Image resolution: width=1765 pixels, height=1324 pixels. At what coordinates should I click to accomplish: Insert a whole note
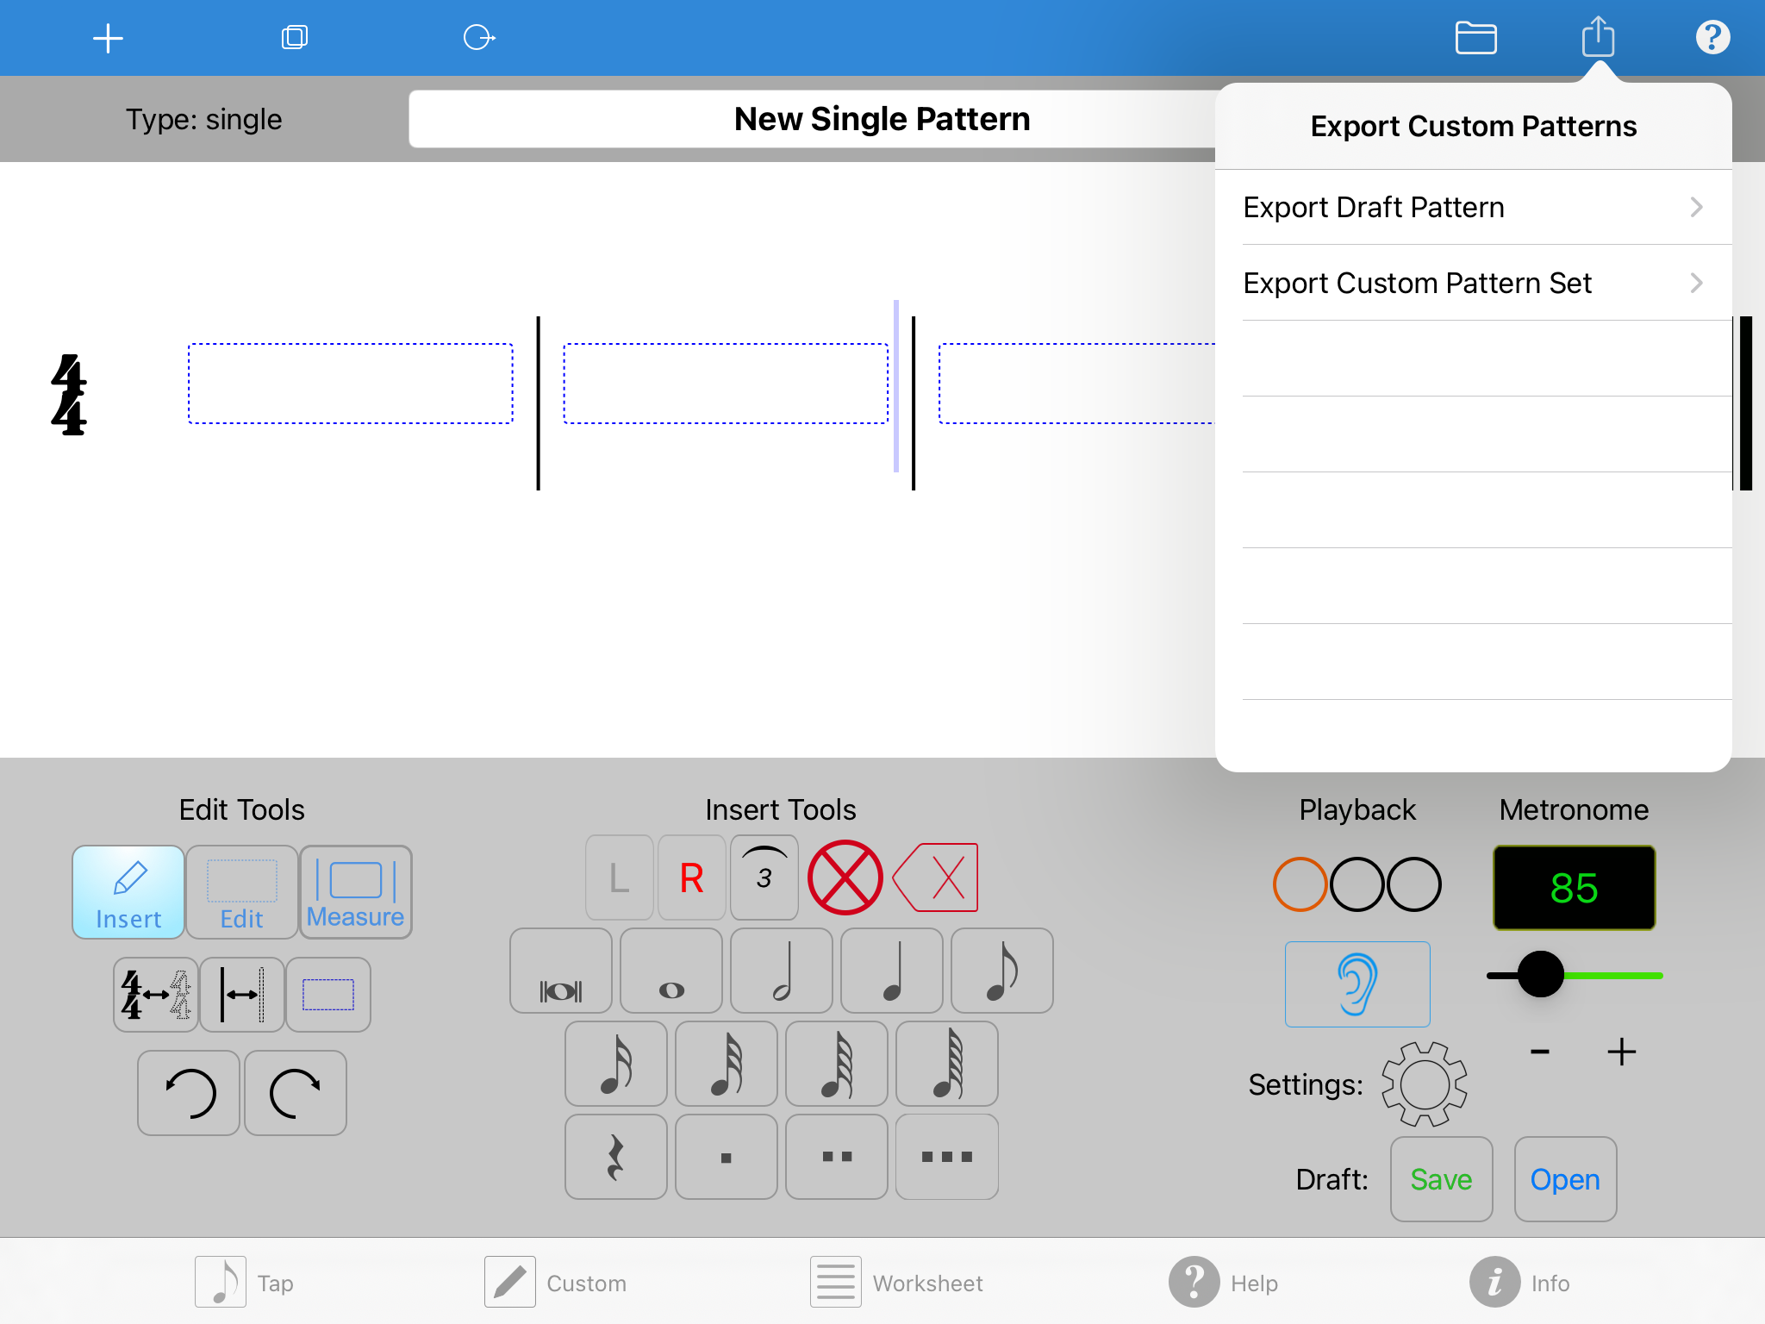[670, 971]
